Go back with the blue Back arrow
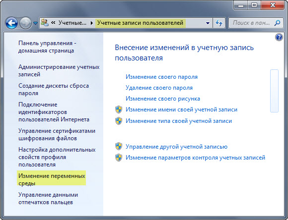 click(11, 23)
